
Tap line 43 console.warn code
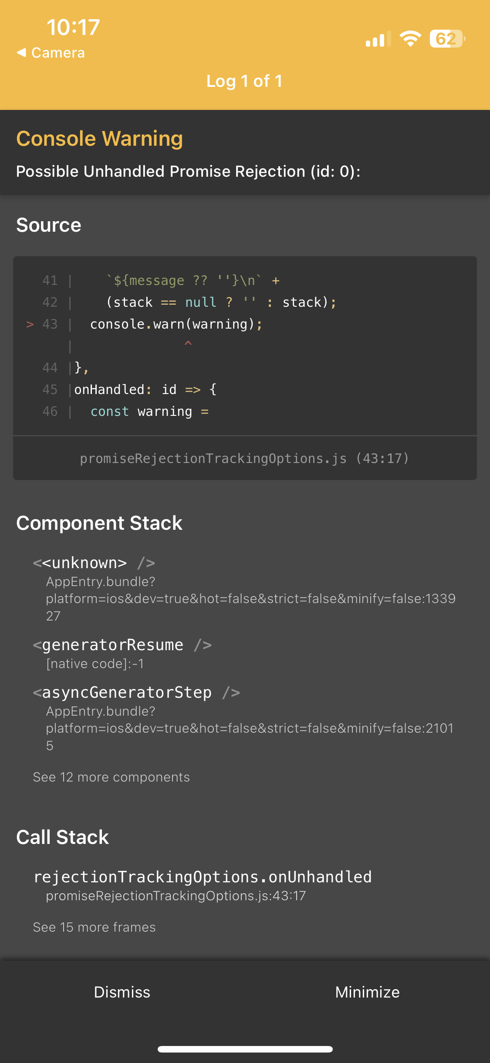[176, 324]
